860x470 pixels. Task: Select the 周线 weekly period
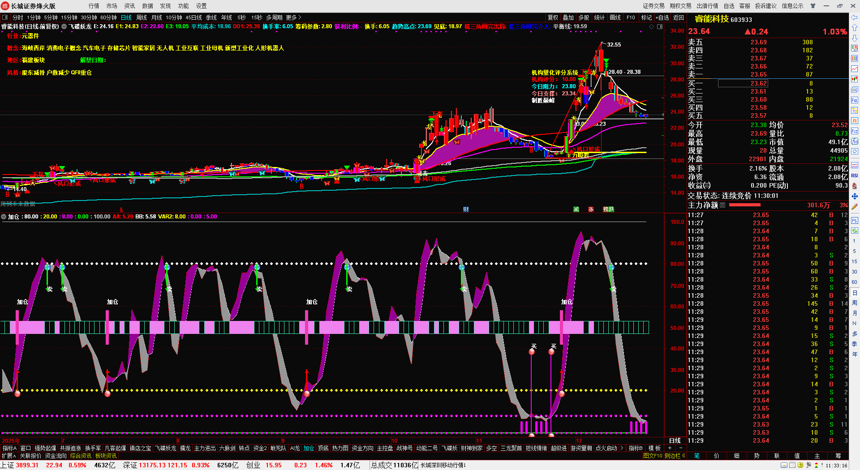142,17
